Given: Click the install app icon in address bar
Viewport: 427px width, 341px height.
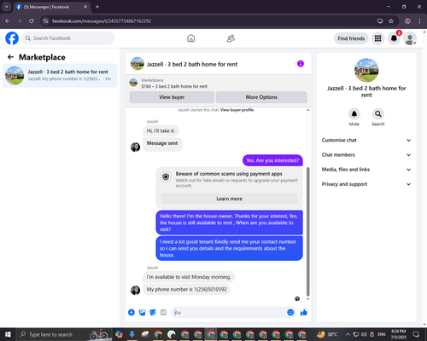Looking at the screenshot, I should [380, 21].
